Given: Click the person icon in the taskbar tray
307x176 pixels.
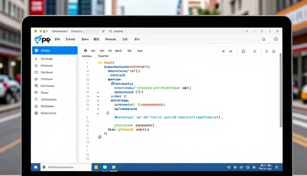Looking at the screenshot, I should (x=277, y=167).
